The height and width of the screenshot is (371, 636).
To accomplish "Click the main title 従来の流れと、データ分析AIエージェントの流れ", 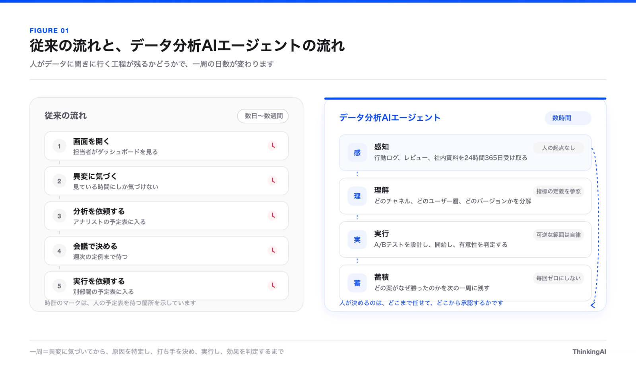I will coord(187,46).
